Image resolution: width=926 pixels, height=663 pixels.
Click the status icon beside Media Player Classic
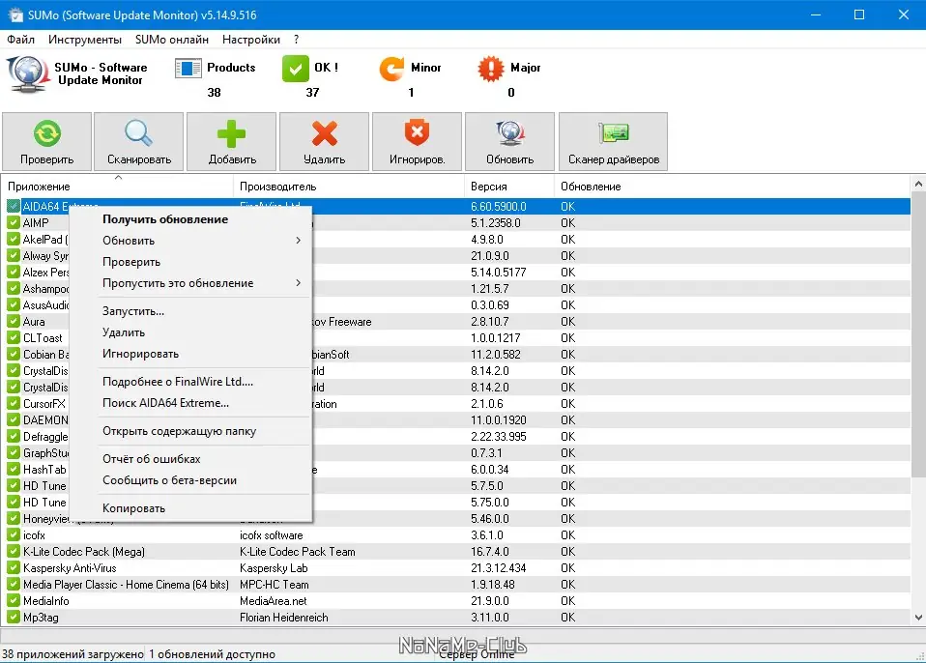tap(14, 585)
